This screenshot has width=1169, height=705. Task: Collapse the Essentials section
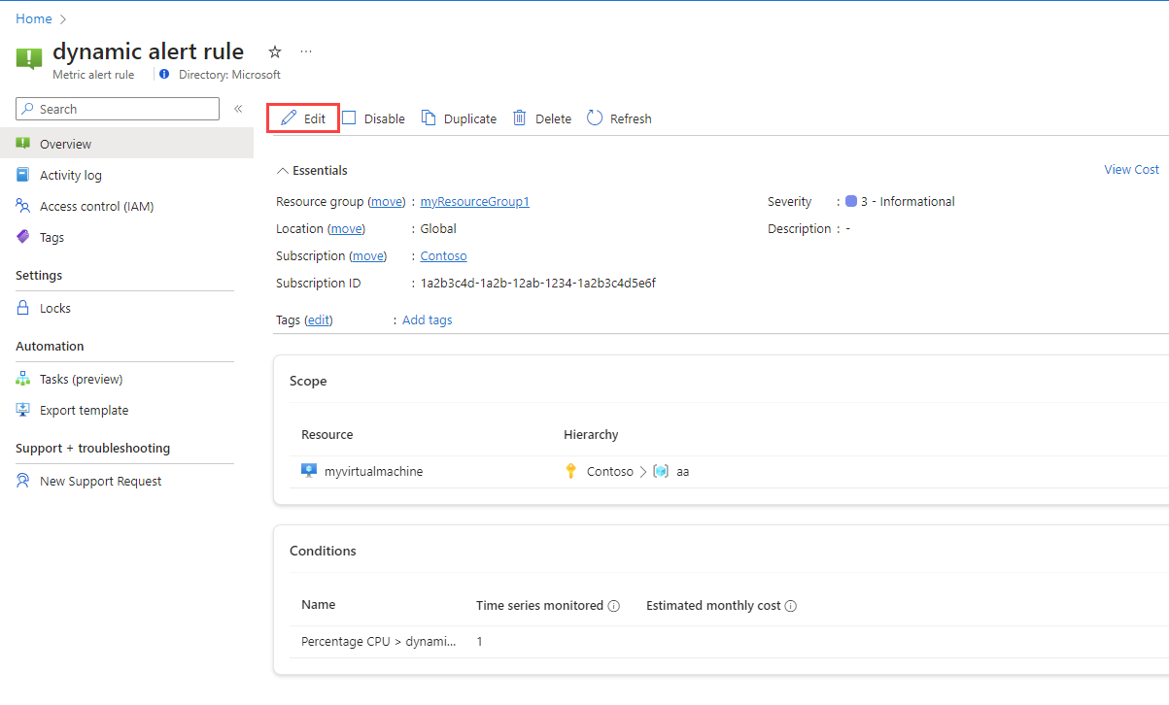pos(281,170)
